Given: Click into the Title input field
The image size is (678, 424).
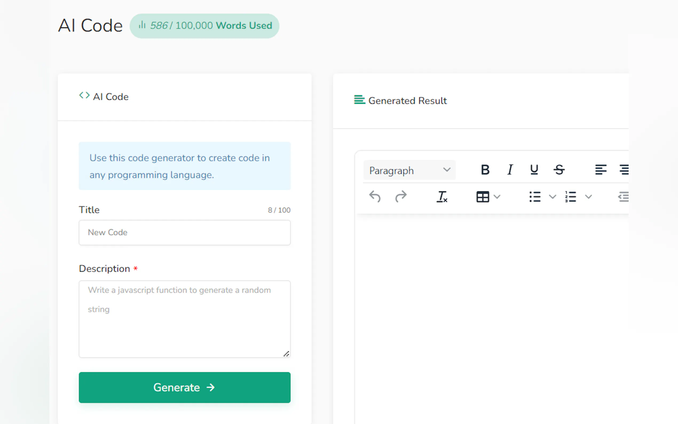Looking at the screenshot, I should (x=184, y=233).
